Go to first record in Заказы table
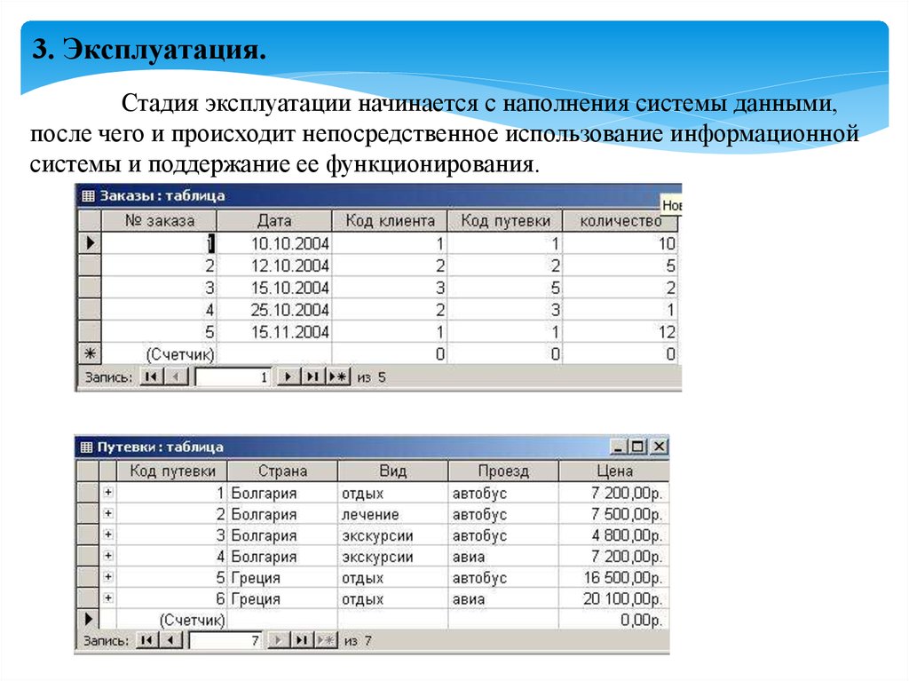Screen dimensions: 909x681 click(x=152, y=377)
